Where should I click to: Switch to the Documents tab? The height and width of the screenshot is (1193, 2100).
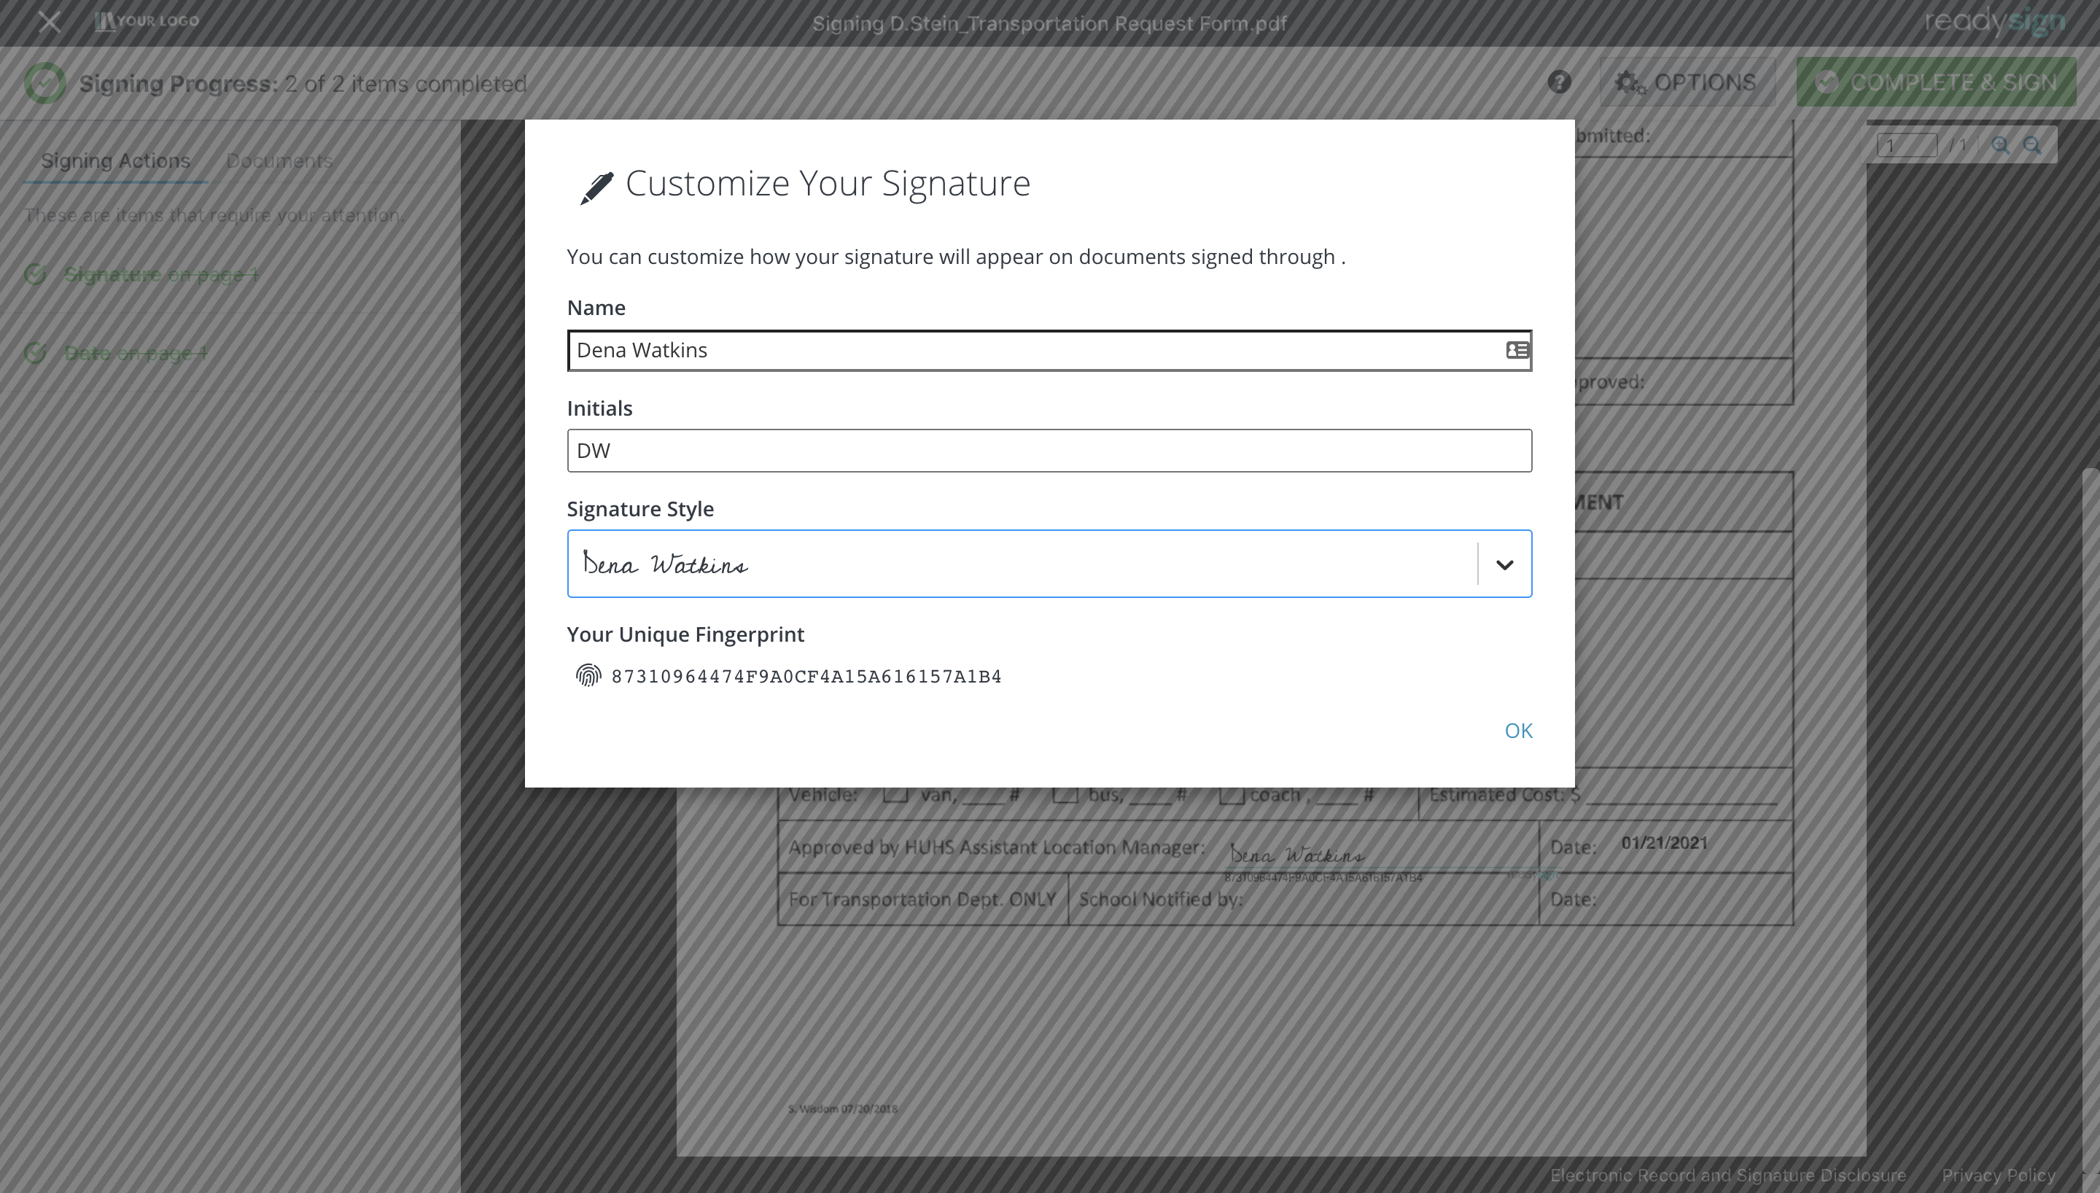coord(279,160)
